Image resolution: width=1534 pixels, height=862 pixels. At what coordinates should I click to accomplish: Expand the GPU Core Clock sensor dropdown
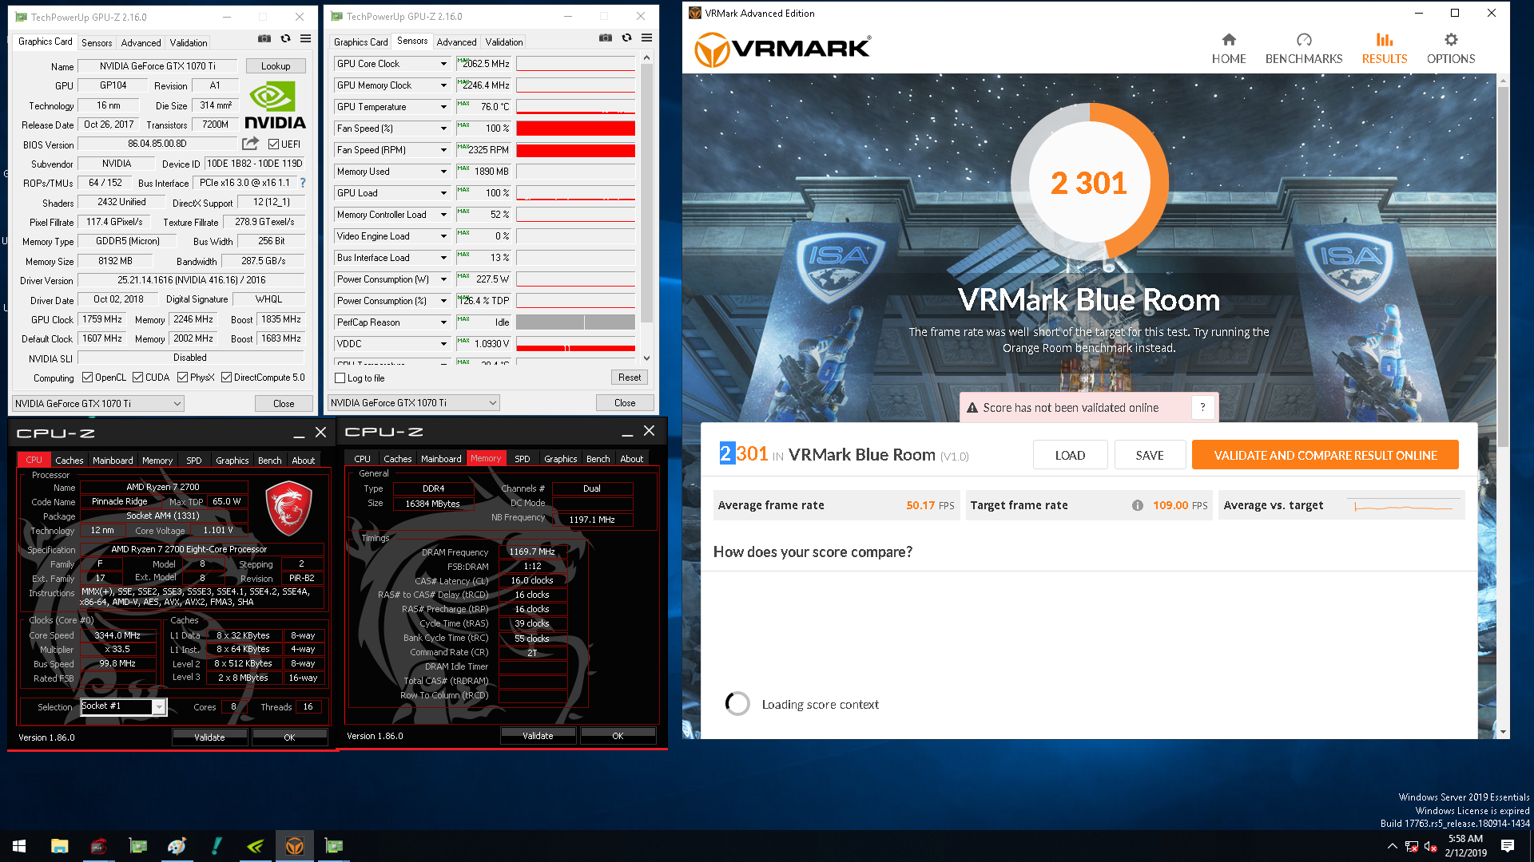[443, 64]
